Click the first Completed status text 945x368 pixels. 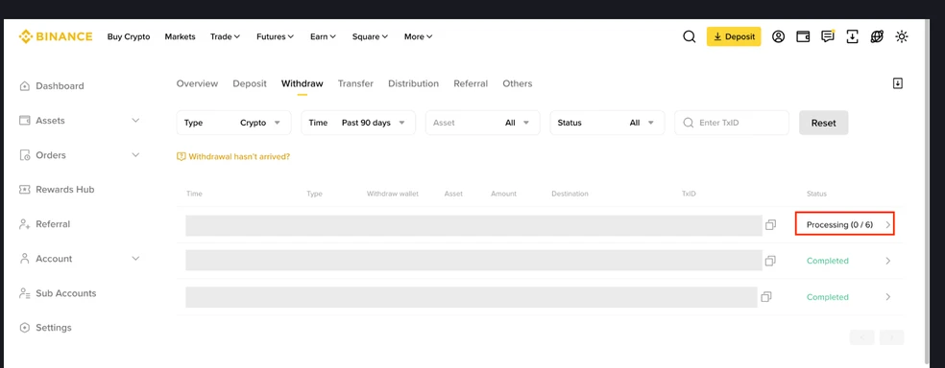828,261
